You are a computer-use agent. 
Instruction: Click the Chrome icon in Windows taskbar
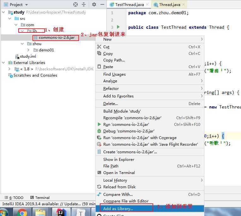(x=22, y=213)
